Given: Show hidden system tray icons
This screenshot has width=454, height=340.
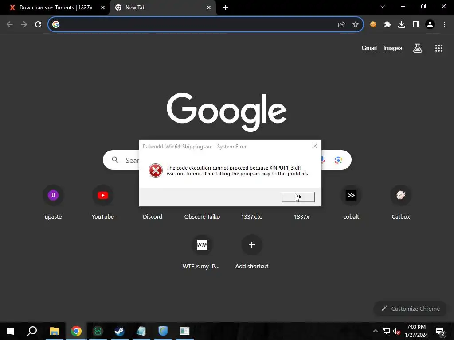Looking at the screenshot, I should 375,331.
